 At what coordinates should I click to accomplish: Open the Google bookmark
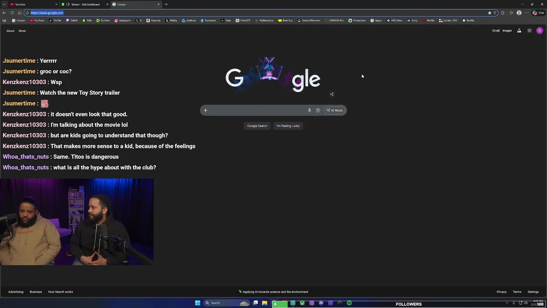pyautogui.click(x=18, y=21)
